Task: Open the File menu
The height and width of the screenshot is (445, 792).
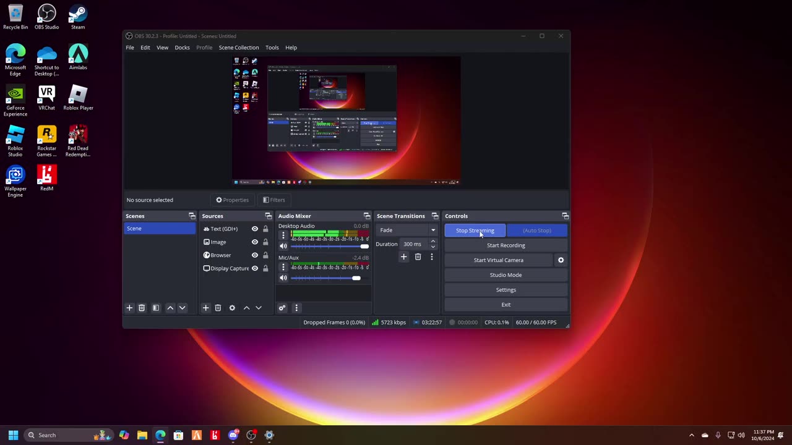Action: tap(130, 48)
